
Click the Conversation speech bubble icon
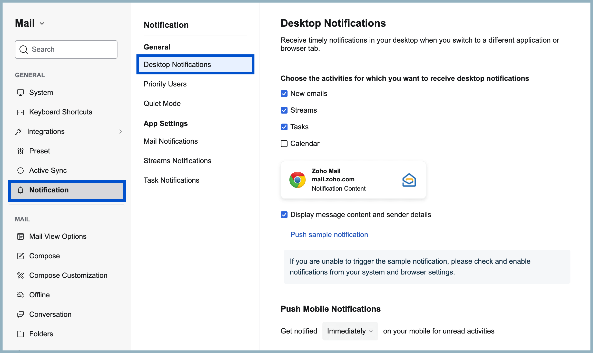21,314
